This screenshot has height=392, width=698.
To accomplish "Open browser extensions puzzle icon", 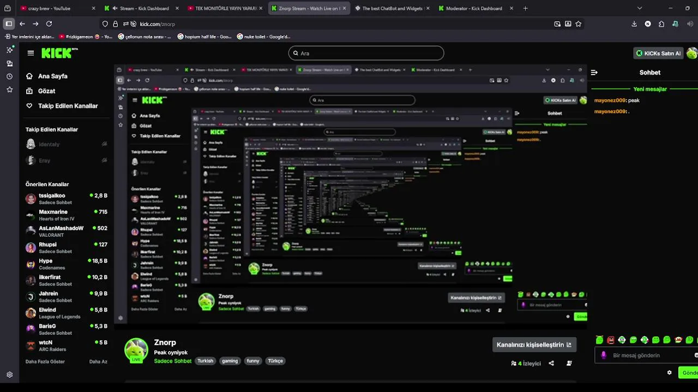I will coord(661,24).
